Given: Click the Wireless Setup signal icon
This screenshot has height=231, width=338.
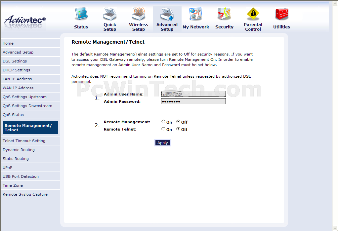Looking at the screenshot, I should tap(138, 14).
